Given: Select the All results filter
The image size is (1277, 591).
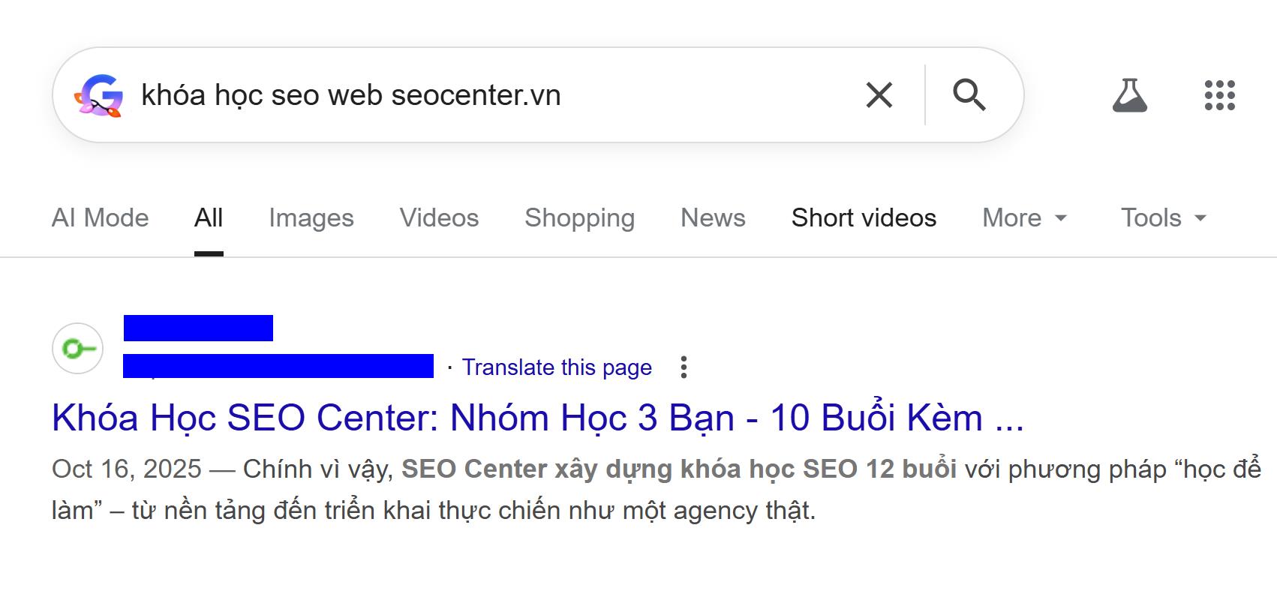Looking at the screenshot, I should coord(208,217).
